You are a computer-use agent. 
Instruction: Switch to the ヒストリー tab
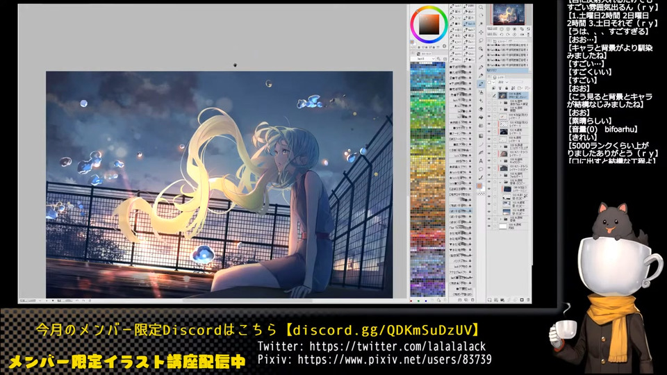coord(499,41)
